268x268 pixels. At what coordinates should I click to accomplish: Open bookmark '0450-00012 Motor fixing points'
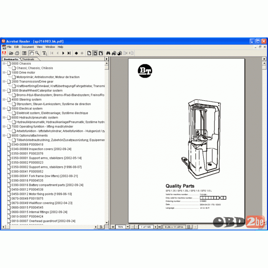(42, 194)
